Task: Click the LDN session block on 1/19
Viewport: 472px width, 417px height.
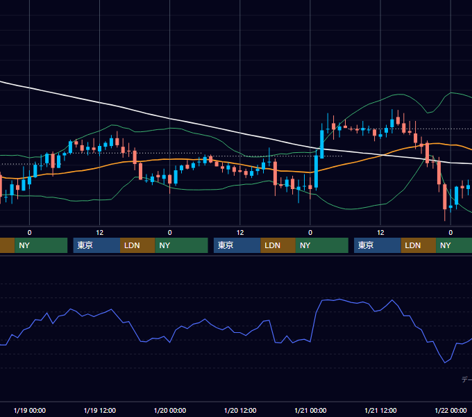Action: click(137, 245)
